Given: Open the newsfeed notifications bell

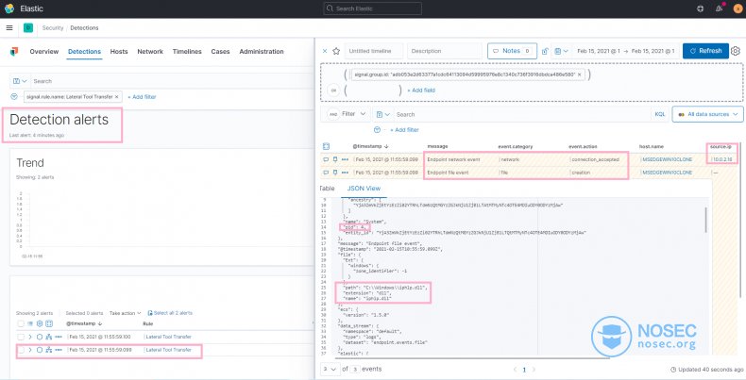Looking at the screenshot, I should (x=719, y=8).
